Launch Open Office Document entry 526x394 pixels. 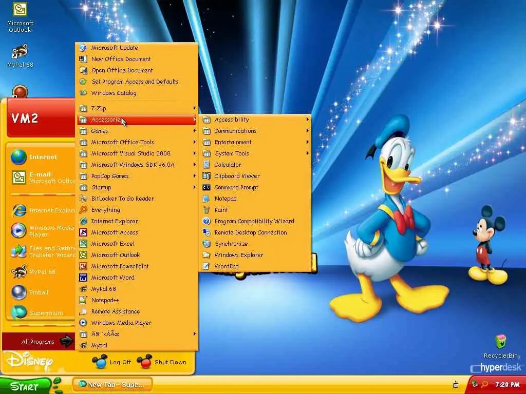[137, 70]
